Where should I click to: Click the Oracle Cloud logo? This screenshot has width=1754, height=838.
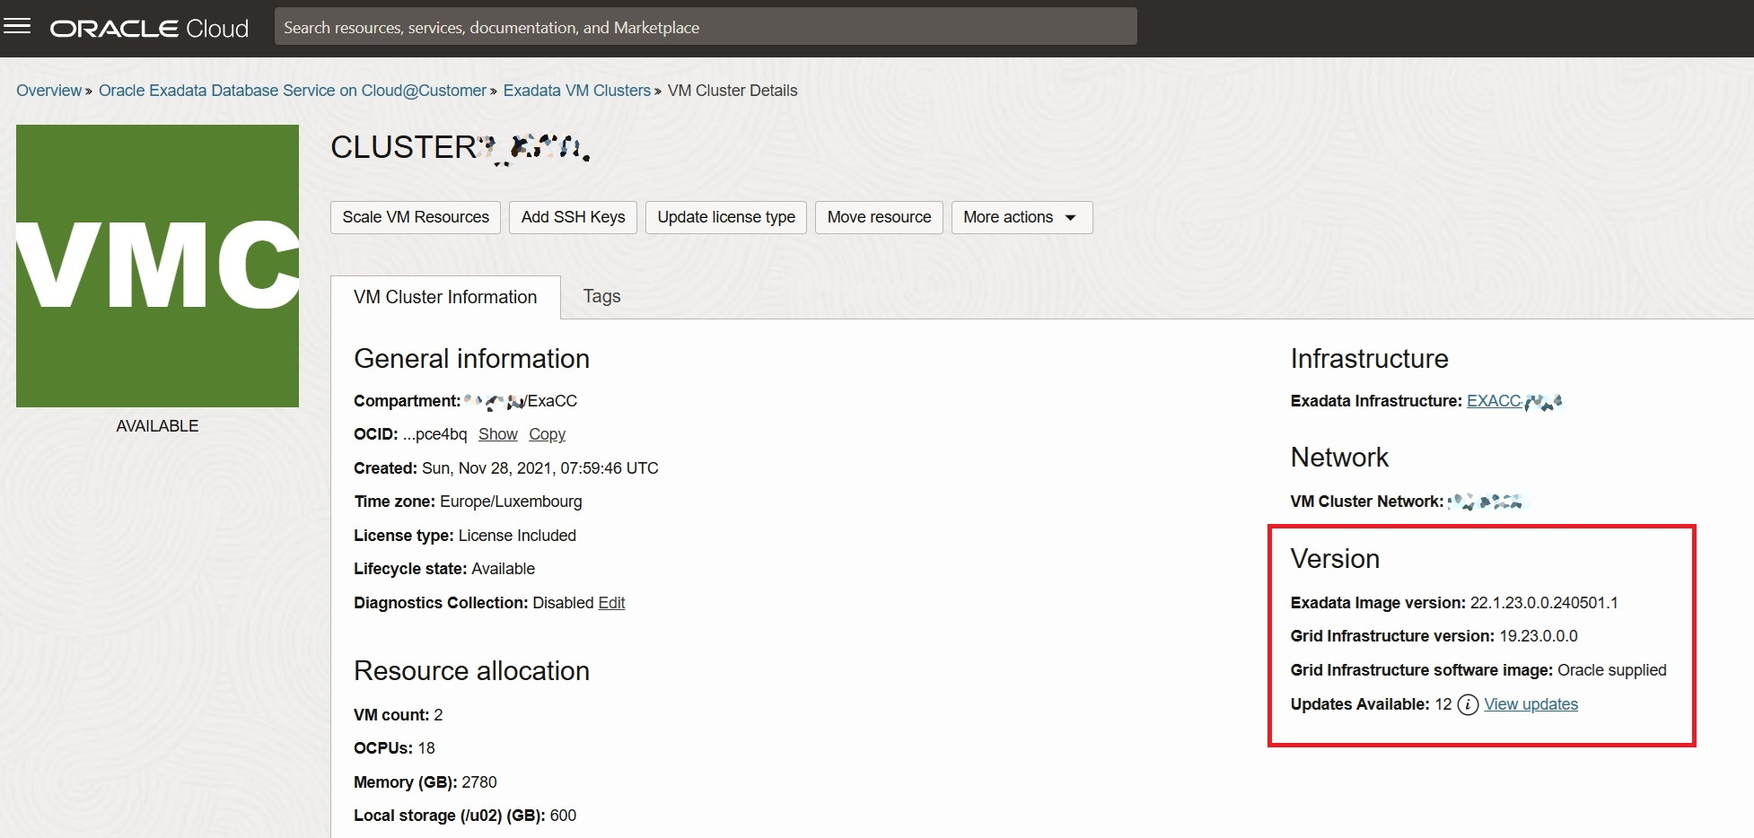[149, 29]
